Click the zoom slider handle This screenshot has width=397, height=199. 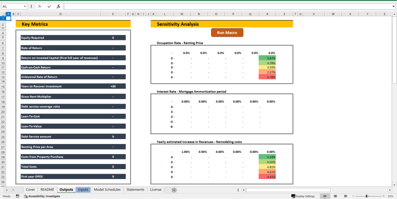click(366, 196)
